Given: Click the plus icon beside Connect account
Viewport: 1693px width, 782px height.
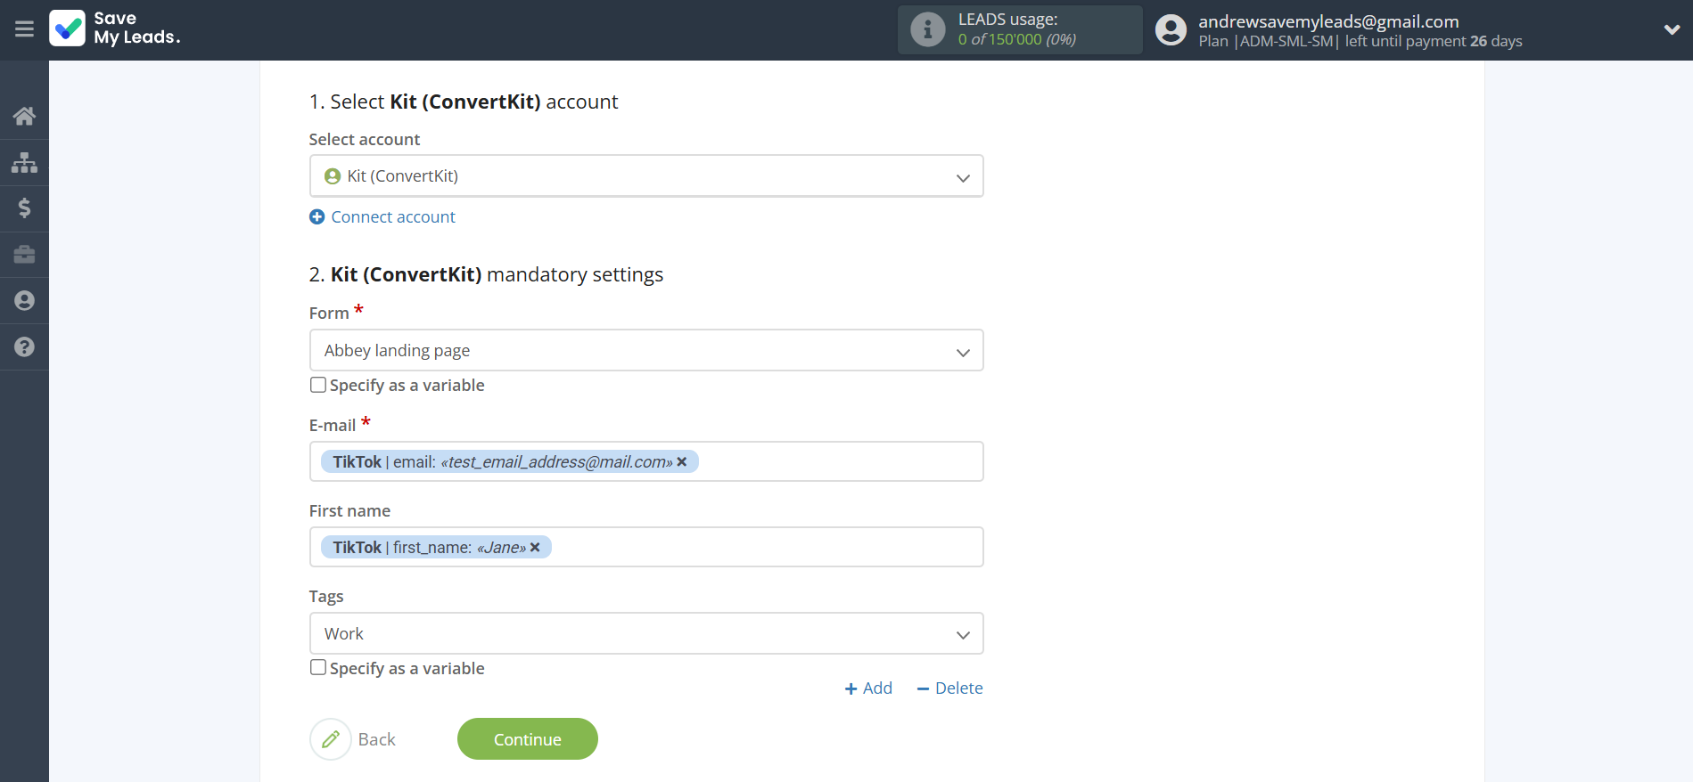Looking at the screenshot, I should [x=316, y=216].
